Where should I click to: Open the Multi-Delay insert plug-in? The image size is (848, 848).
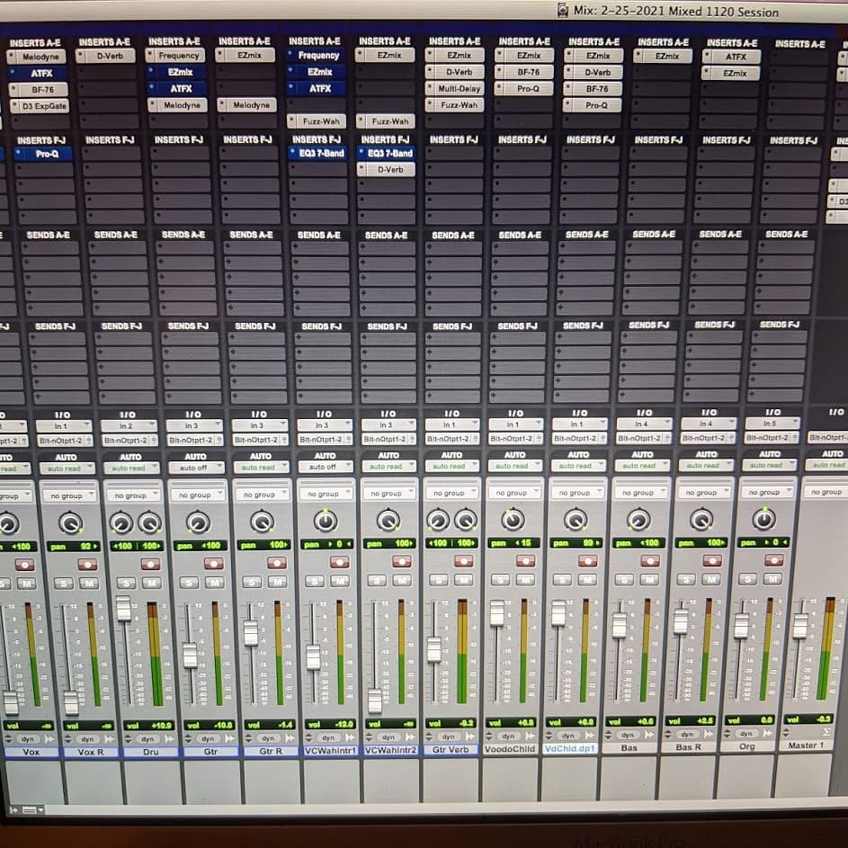(460, 88)
